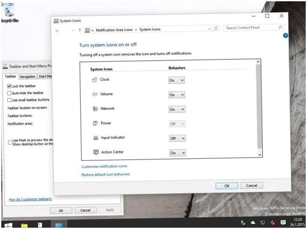Open Customize notification icons link
The image size is (307, 229).
[x=104, y=166]
